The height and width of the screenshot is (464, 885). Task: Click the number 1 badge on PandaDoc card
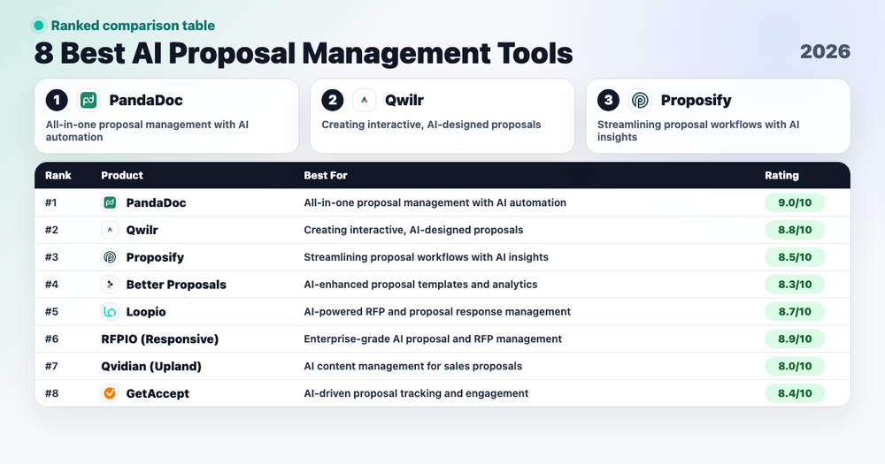point(57,101)
